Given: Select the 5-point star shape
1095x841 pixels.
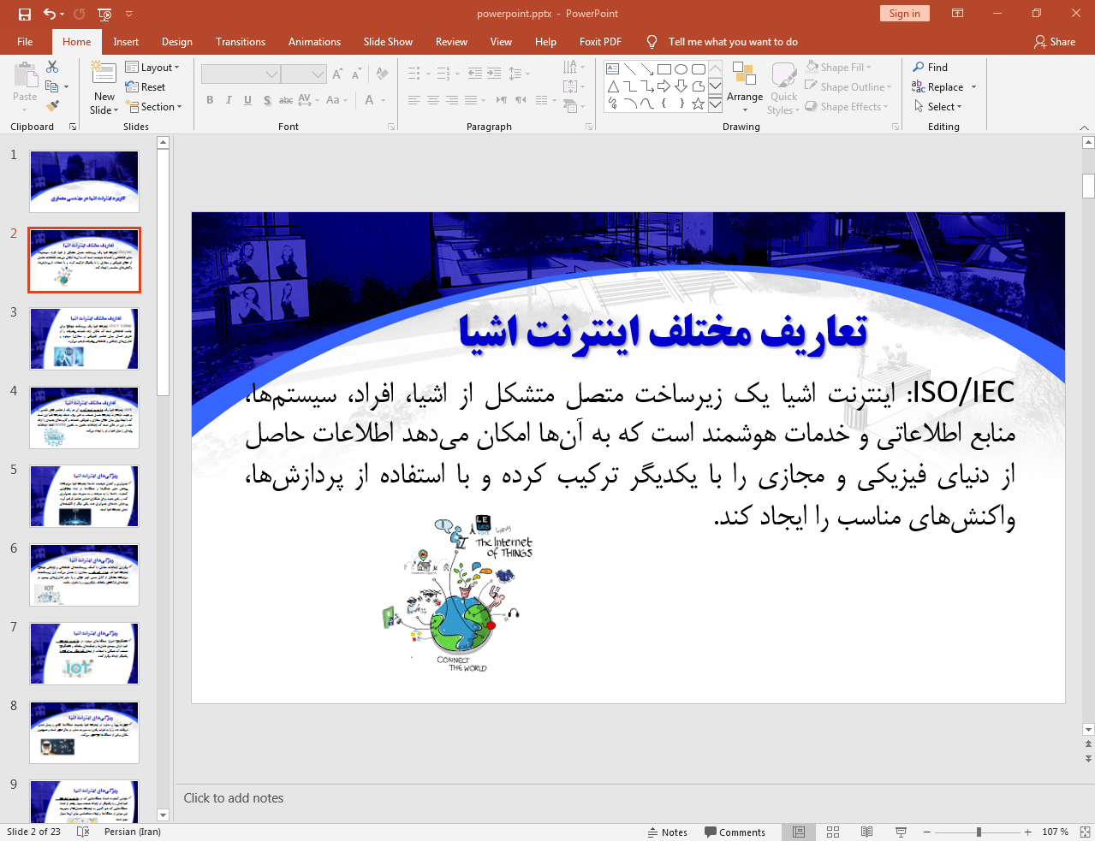Looking at the screenshot, I should [699, 104].
